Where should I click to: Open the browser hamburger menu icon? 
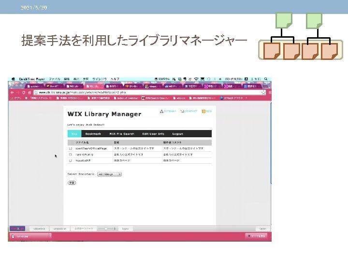point(270,92)
